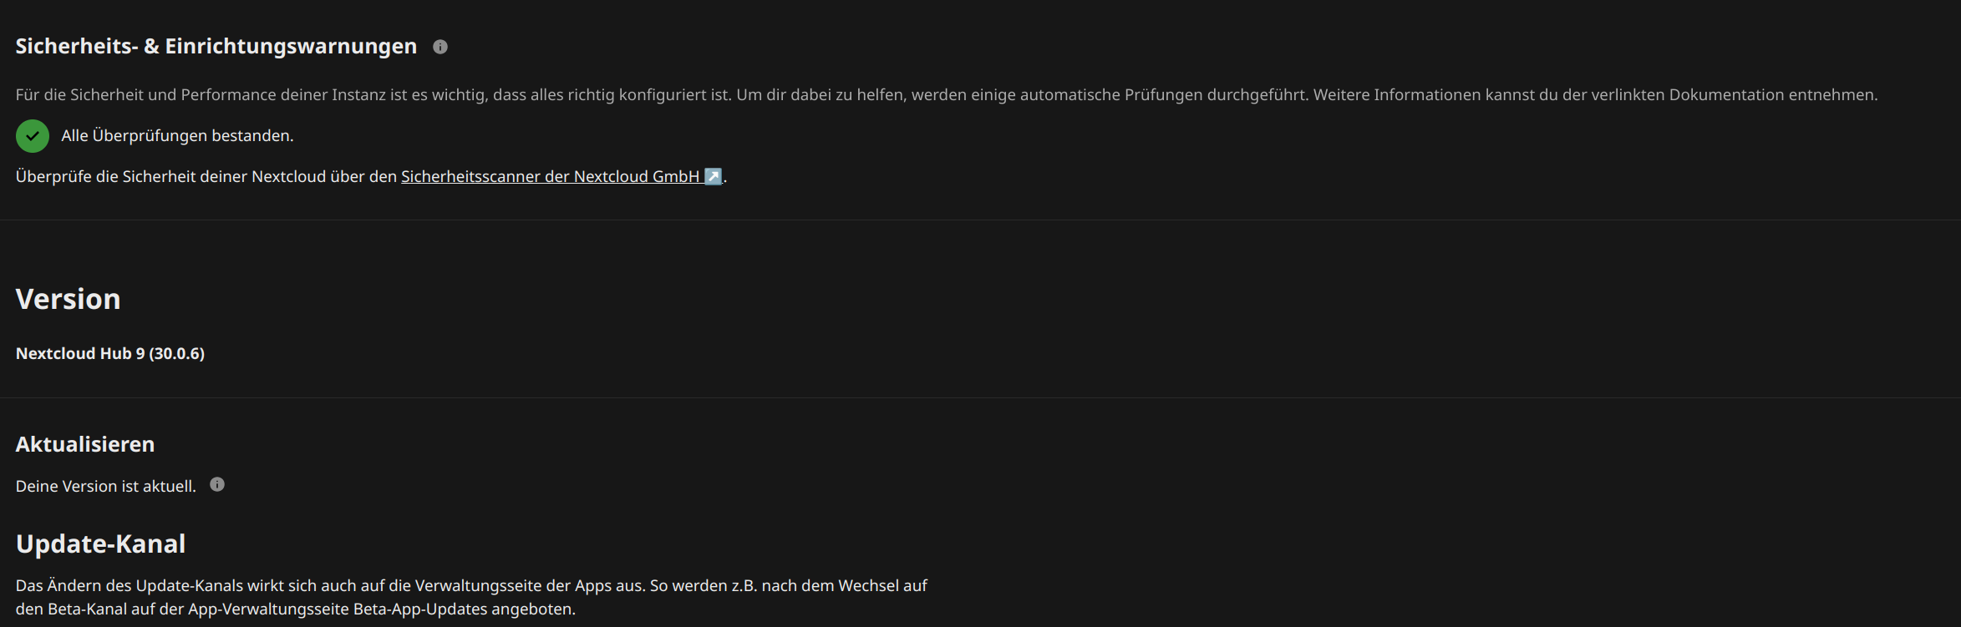
Task: Open Sicherheitsscanner der Nextcloud GmbH link
Action: (x=561, y=176)
